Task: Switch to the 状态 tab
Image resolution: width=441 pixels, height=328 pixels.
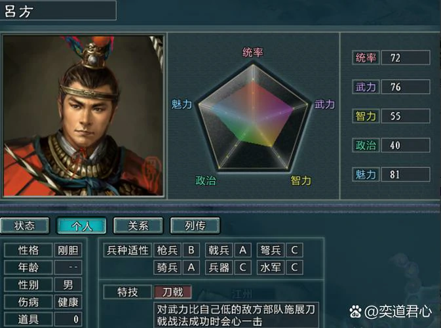Action: point(25,226)
